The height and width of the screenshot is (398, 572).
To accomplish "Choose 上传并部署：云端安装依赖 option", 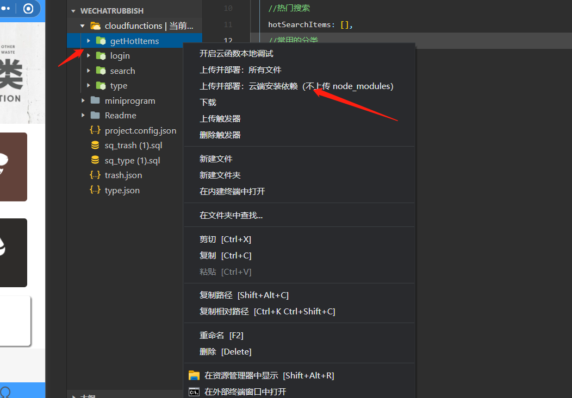I will (x=296, y=86).
